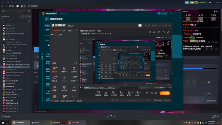Image resolution: width=222 pixels, height=125 pixels.
Task: Click the padlock icon above preview
Action: tap(154, 32)
